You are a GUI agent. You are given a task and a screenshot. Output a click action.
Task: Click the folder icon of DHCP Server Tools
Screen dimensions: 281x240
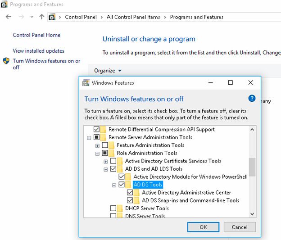click(x=120, y=208)
